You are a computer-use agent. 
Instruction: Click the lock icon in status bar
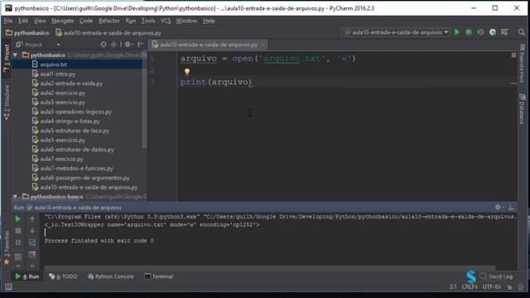[x=509, y=287]
